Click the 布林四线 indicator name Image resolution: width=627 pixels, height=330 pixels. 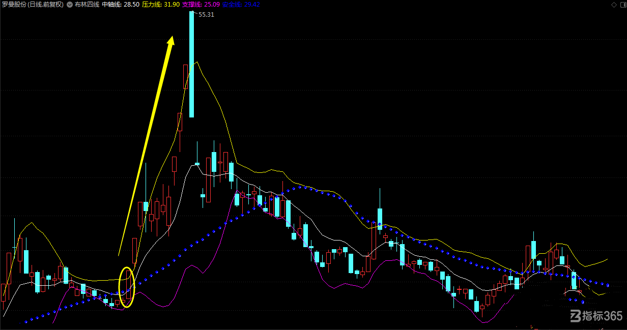click(88, 4)
